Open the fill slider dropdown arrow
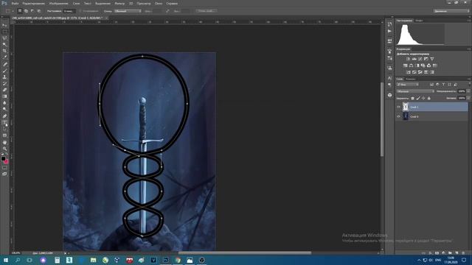472x265 pixels. [x=468, y=98]
